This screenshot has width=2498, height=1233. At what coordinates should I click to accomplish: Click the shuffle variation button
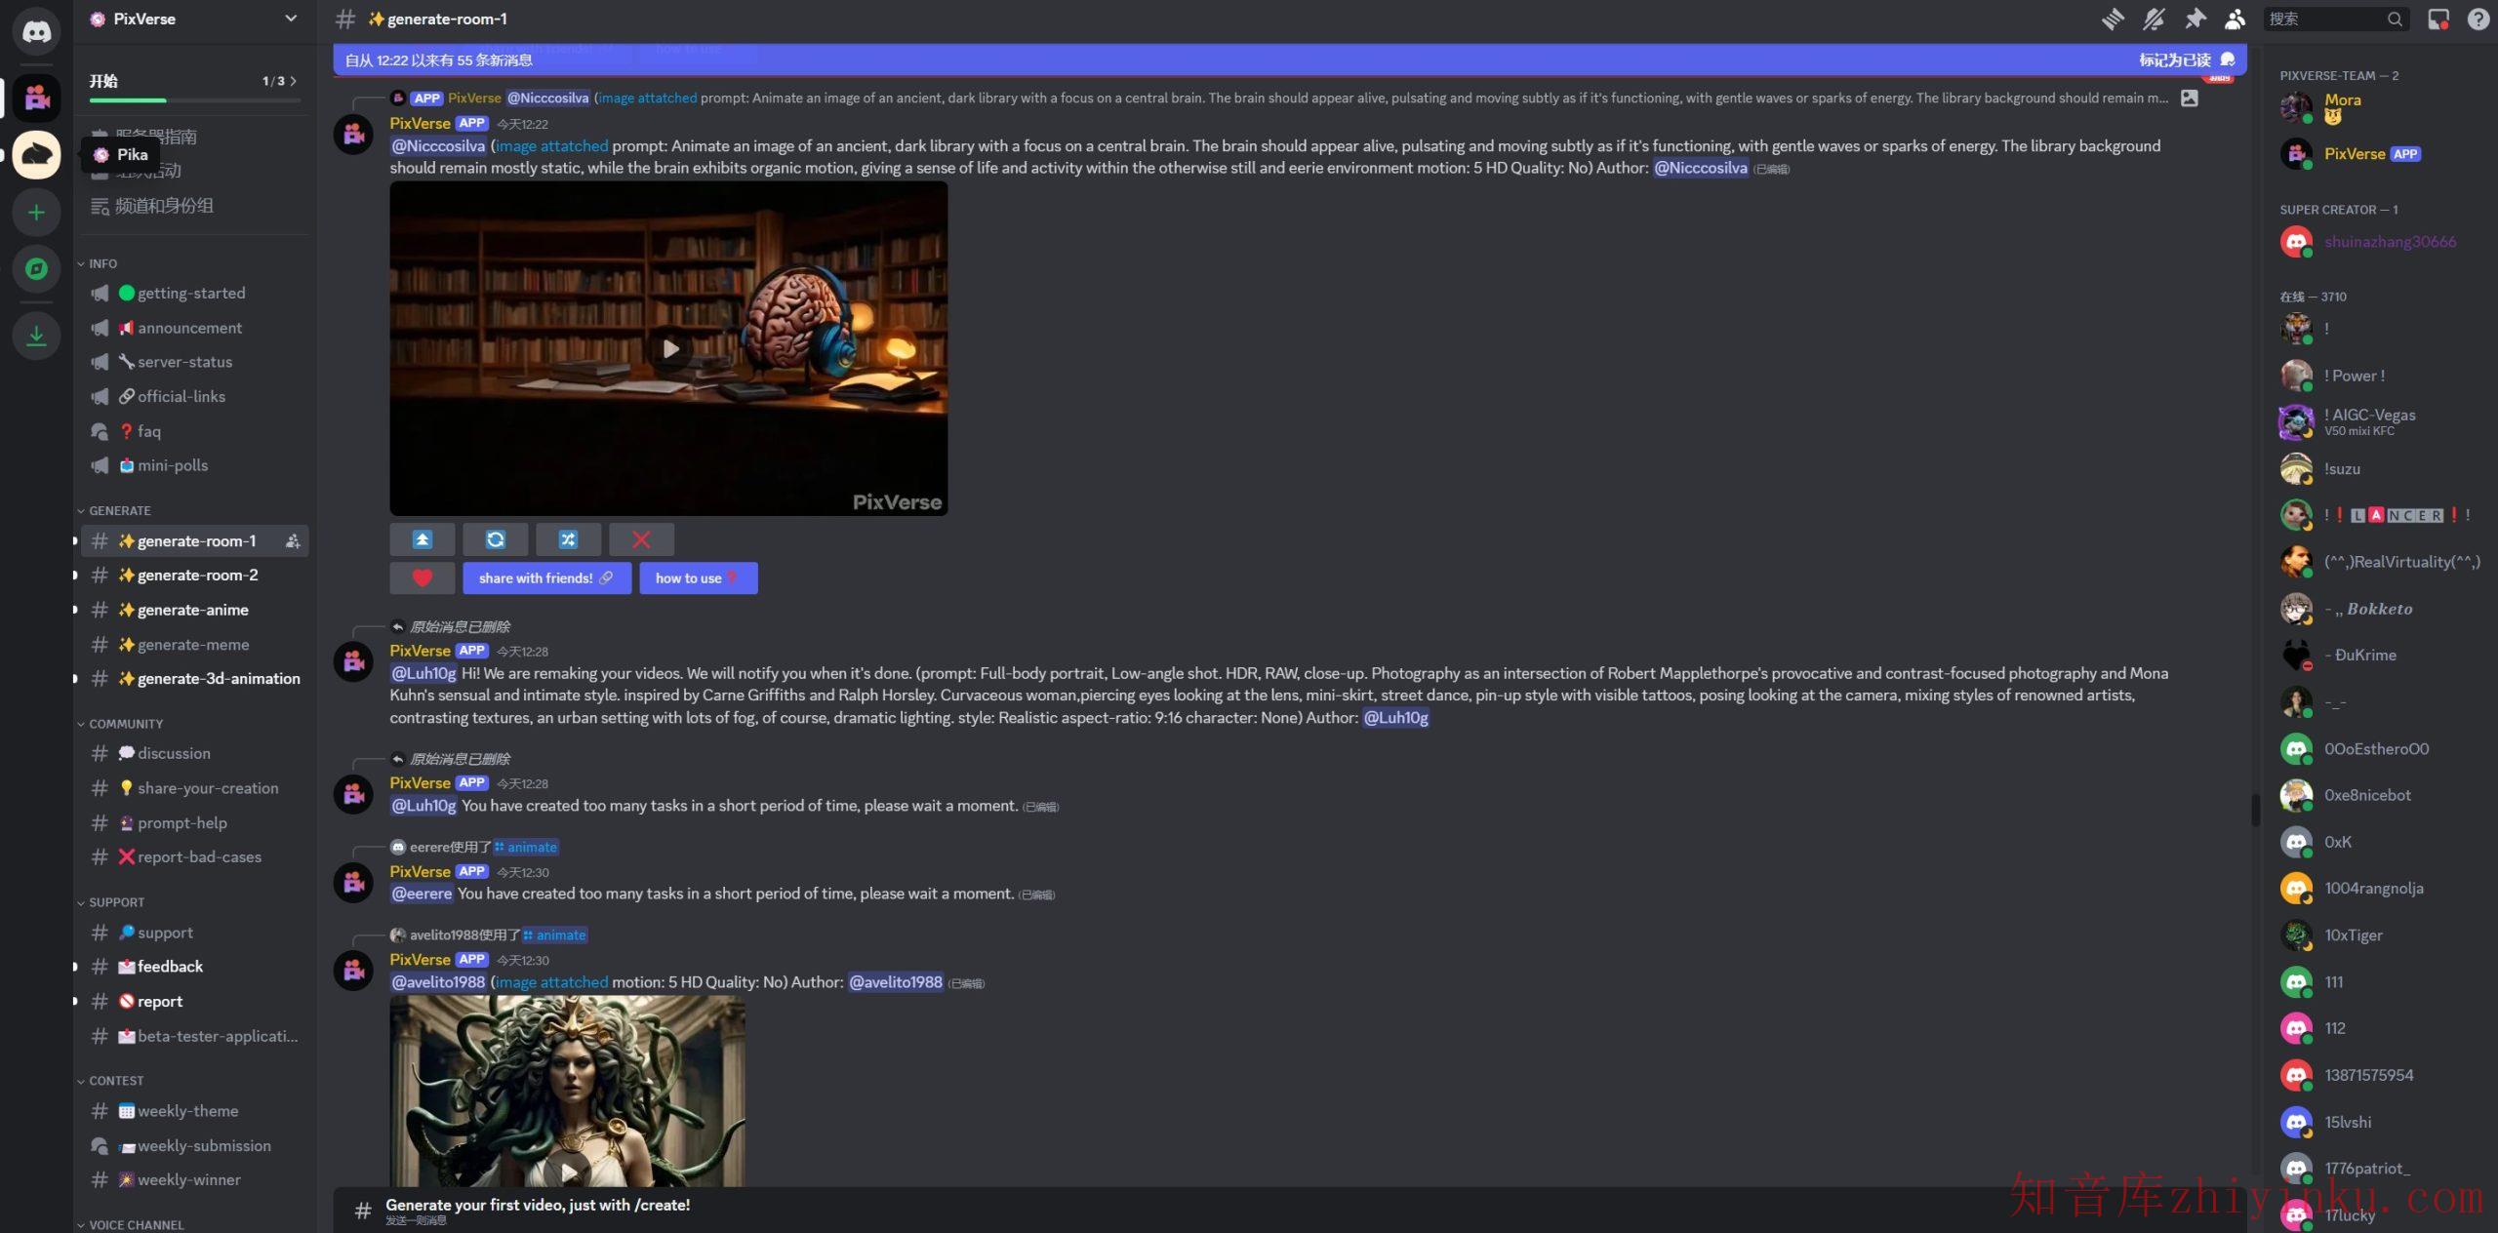tap(568, 539)
